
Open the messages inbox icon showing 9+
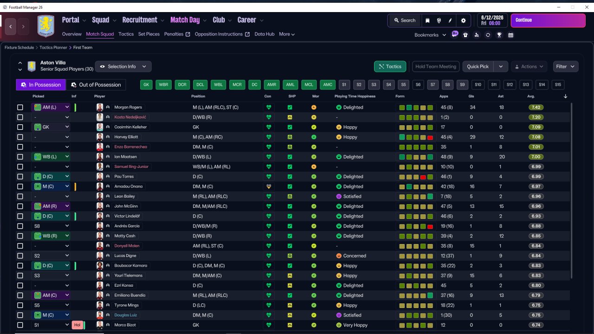click(455, 34)
